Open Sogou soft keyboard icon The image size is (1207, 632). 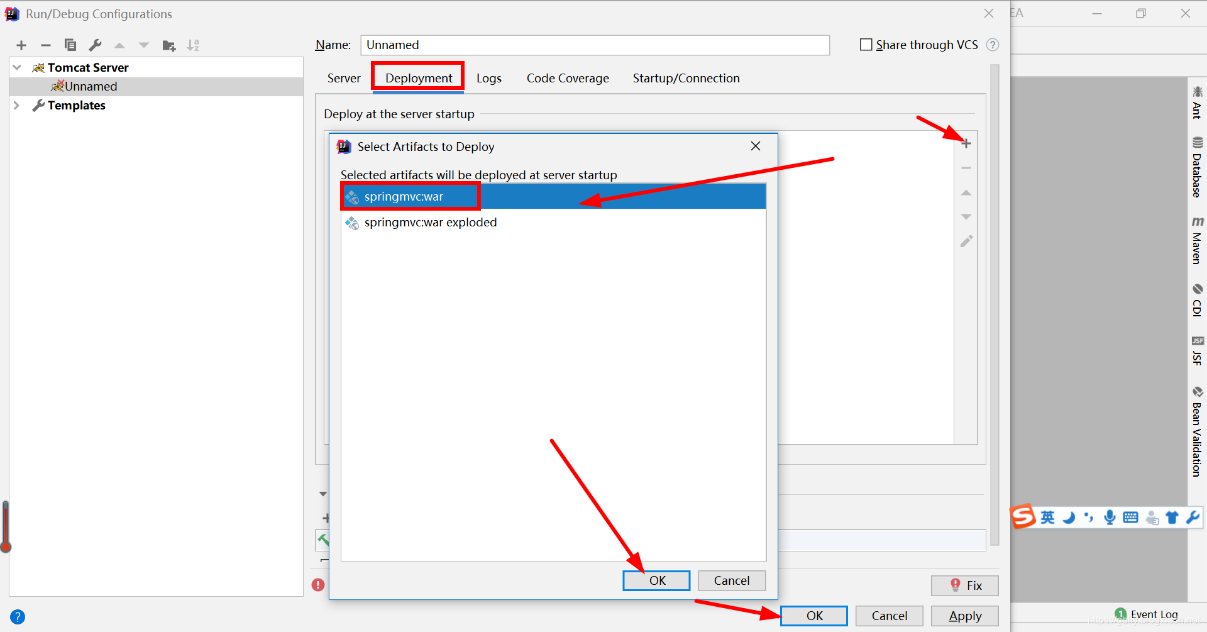pos(1130,518)
